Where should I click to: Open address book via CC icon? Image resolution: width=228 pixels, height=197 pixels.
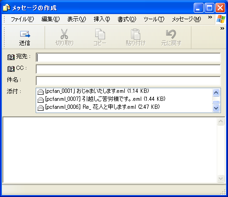11,69
